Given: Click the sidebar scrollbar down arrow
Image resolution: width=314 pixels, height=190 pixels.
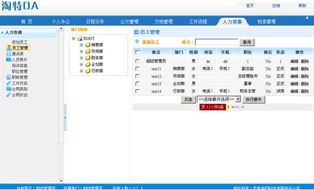Looking at the screenshot, I should 62,181.
